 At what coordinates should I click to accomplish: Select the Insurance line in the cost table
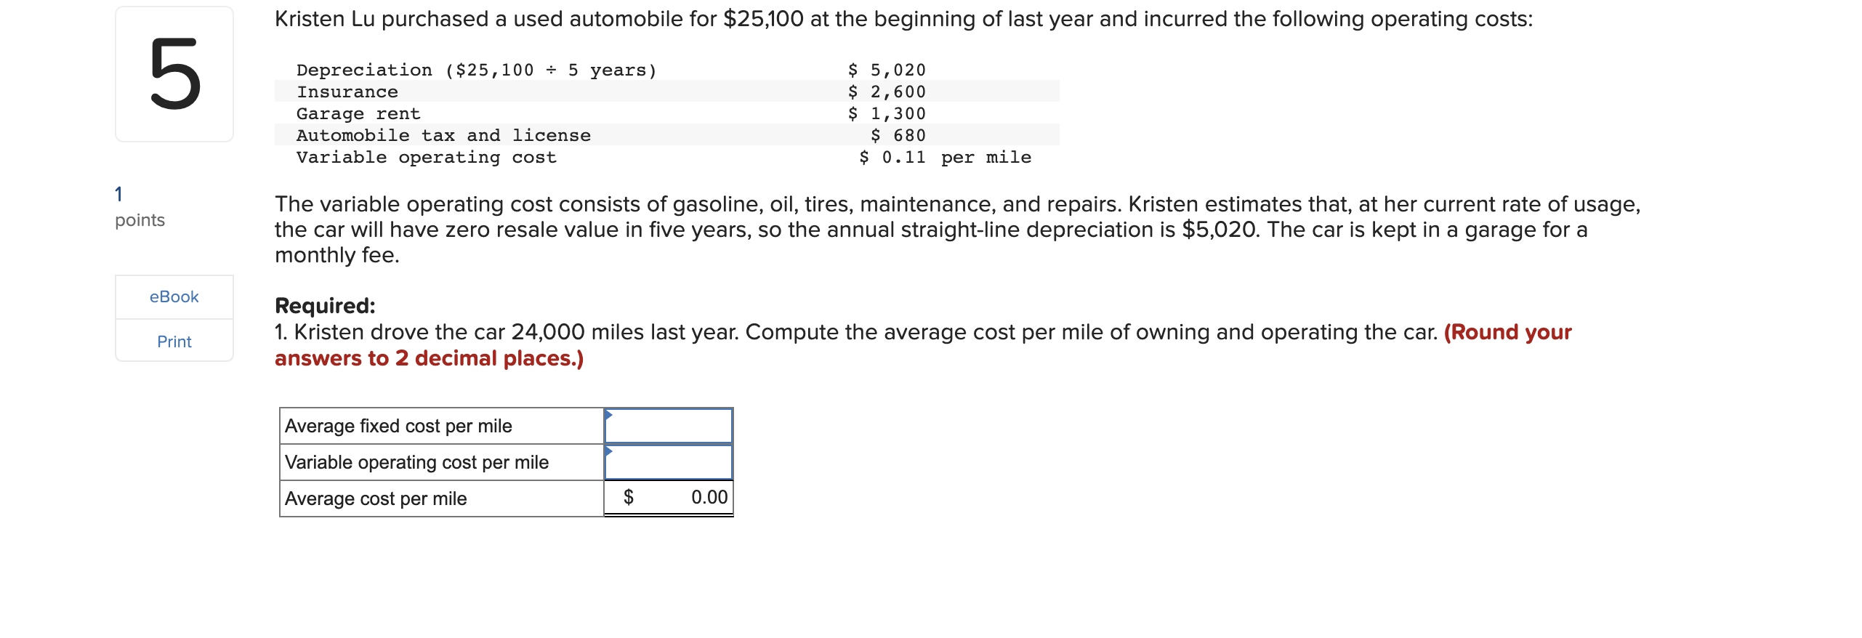347,92
